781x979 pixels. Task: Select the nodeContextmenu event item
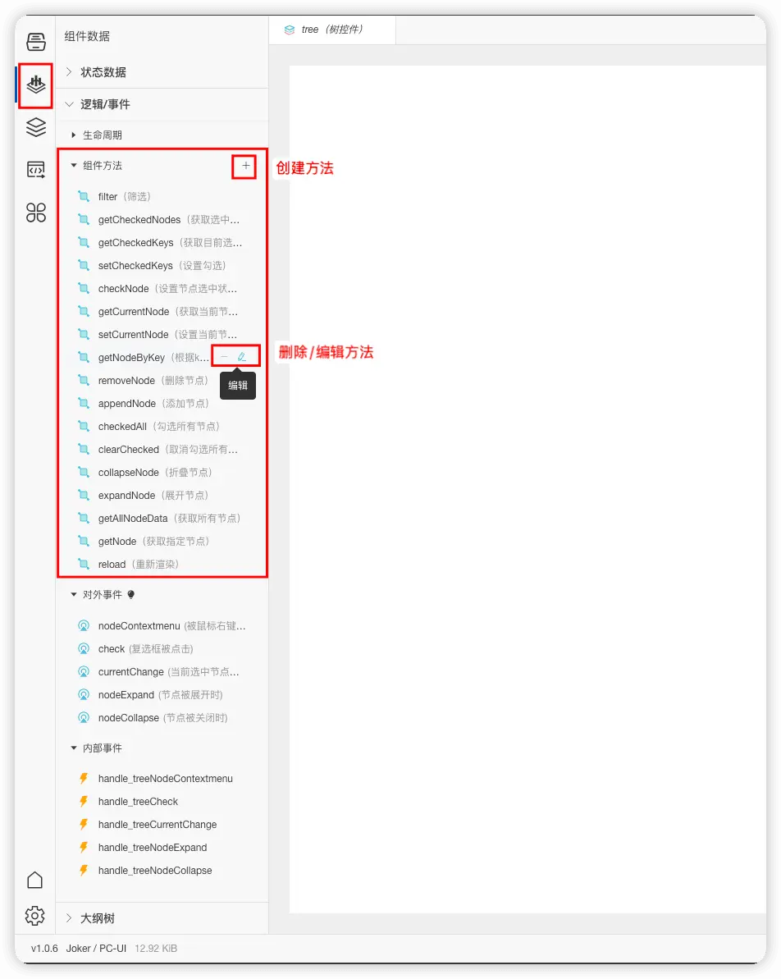[x=162, y=625]
